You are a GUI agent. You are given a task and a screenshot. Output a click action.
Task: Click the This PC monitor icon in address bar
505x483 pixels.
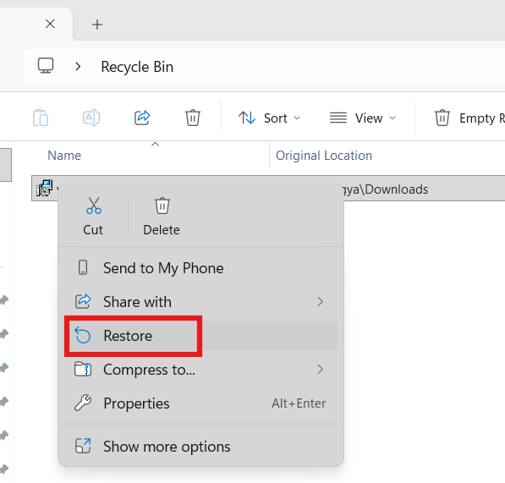tap(46, 66)
